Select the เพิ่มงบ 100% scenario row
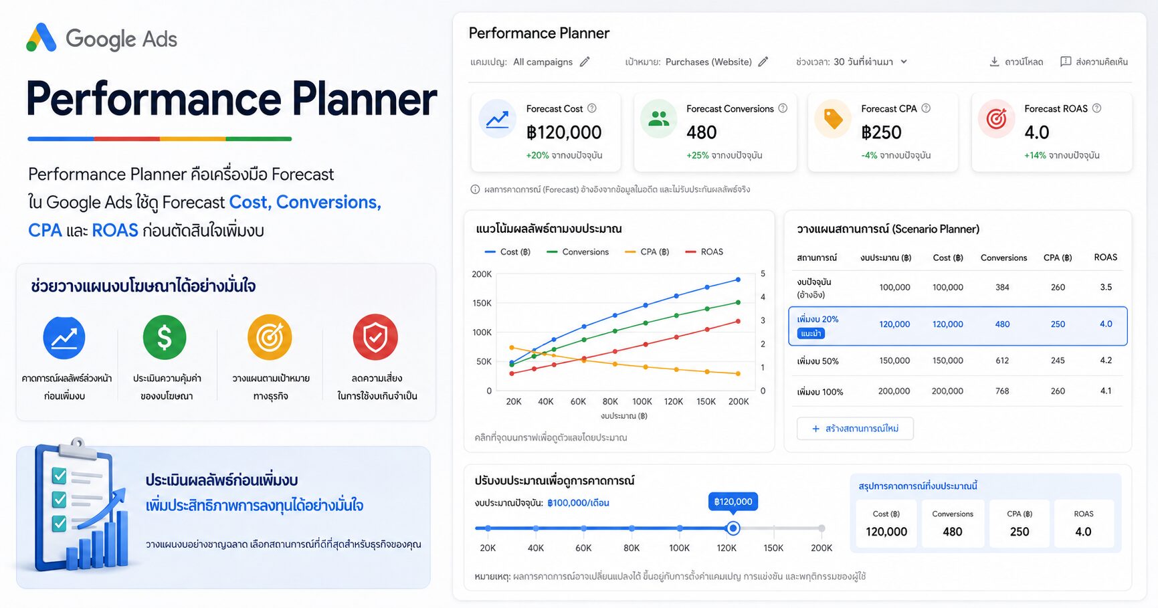This screenshot has height=608, width=1158. click(x=957, y=391)
